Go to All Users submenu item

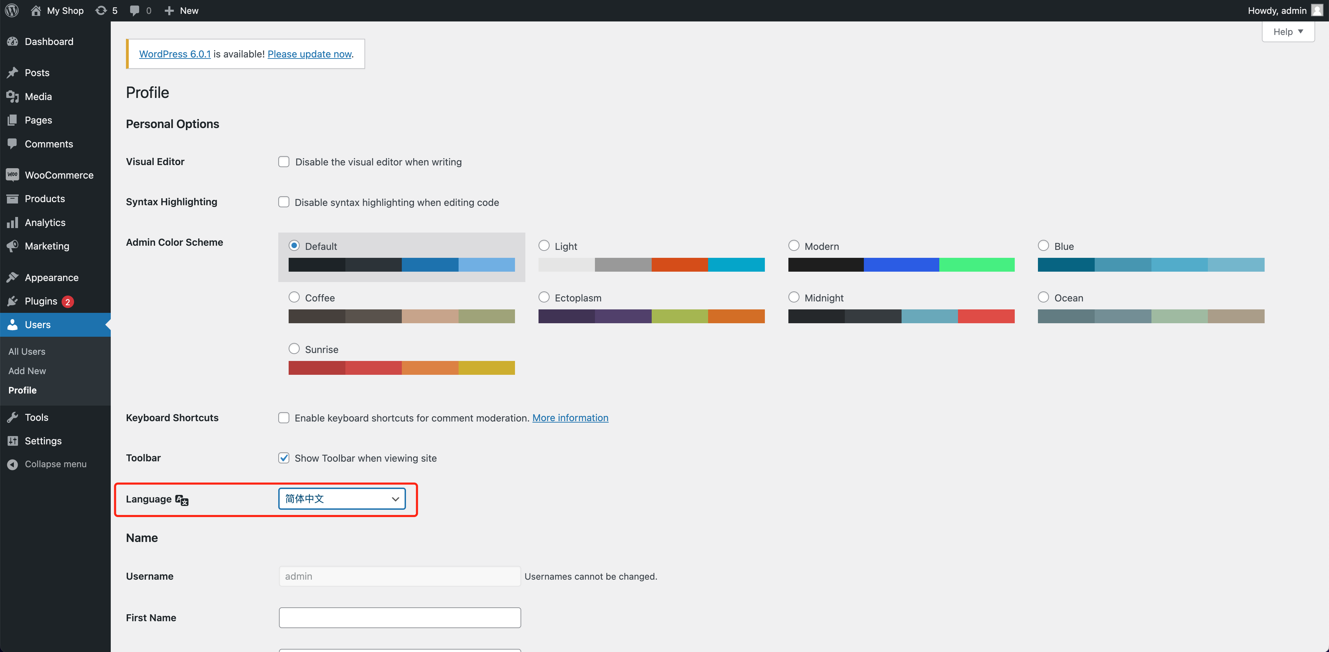pyautogui.click(x=27, y=351)
